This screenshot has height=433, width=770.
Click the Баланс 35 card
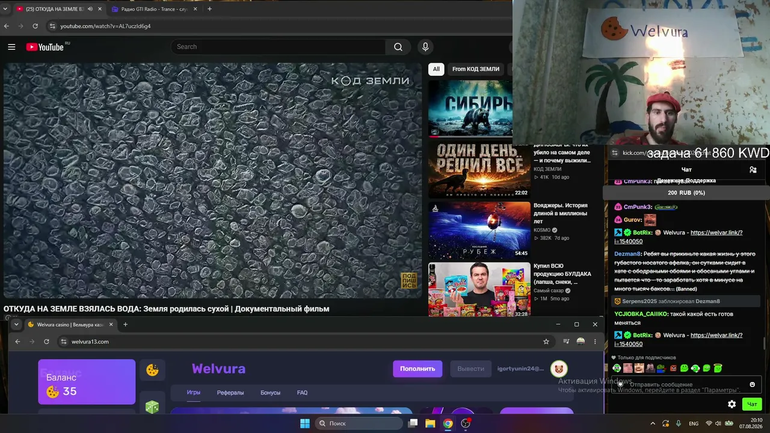(87, 382)
